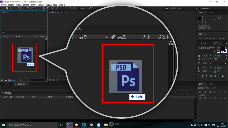Switch to the 段落 tab
This screenshot has height=128, width=228.
click(211, 84)
